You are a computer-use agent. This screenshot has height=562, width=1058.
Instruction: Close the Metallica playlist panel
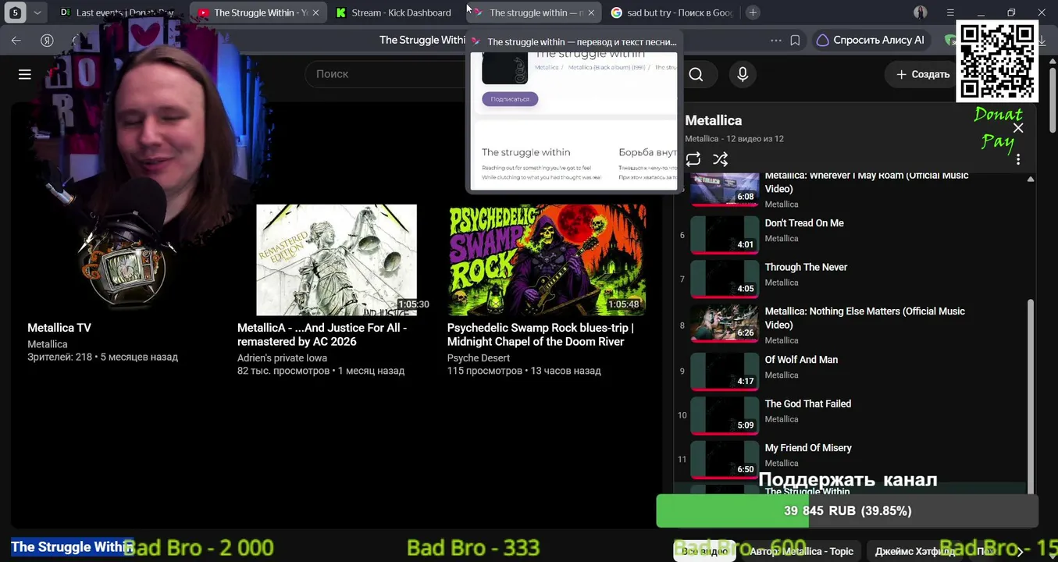point(1018,128)
